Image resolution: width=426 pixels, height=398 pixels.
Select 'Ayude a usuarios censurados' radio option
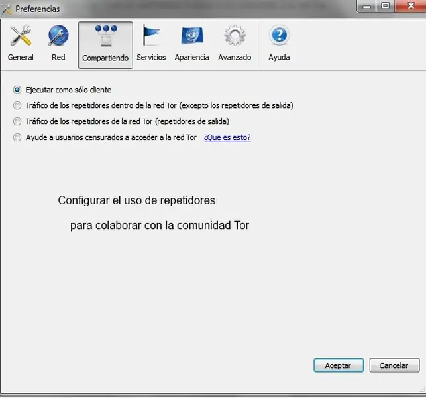click(17, 137)
